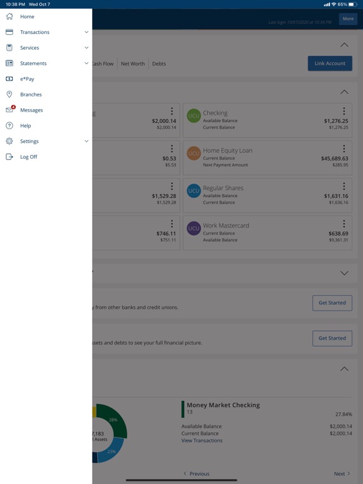This screenshot has height=484, width=363.
Task: Open options for the $746.11 account card
Action: [x=172, y=224]
